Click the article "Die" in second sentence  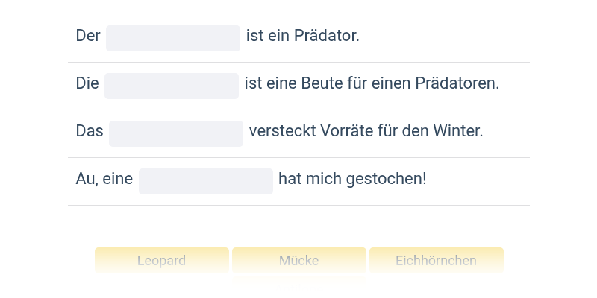pyautogui.click(x=87, y=83)
